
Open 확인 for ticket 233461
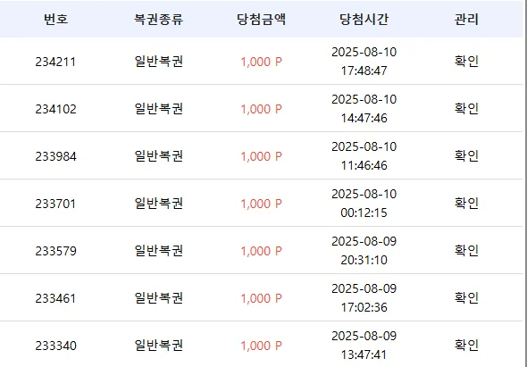coord(466,297)
